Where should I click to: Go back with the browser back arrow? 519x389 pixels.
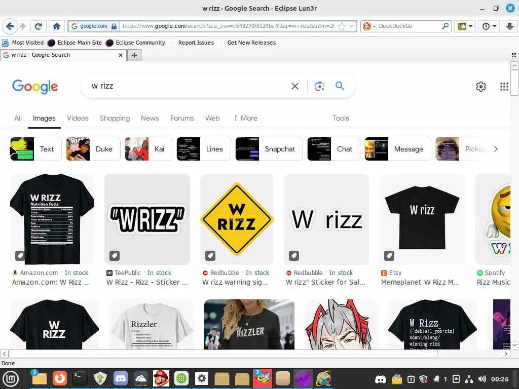(x=10, y=26)
